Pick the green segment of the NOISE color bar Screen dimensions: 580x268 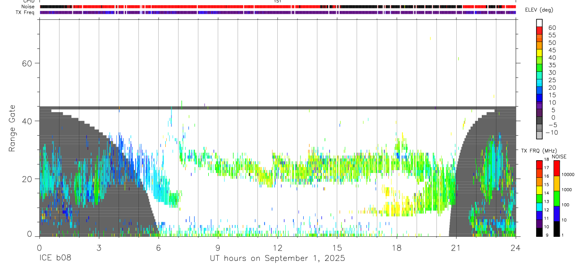(556, 198)
